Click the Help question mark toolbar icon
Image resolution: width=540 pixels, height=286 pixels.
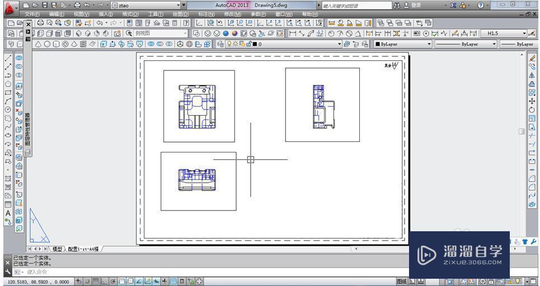(186, 23)
